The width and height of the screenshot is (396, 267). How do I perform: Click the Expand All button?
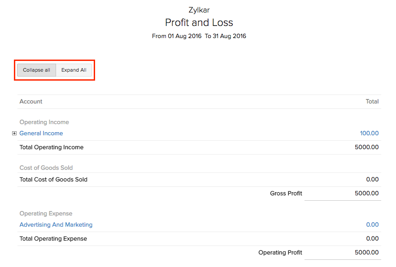pyautogui.click(x=74, y=70)
